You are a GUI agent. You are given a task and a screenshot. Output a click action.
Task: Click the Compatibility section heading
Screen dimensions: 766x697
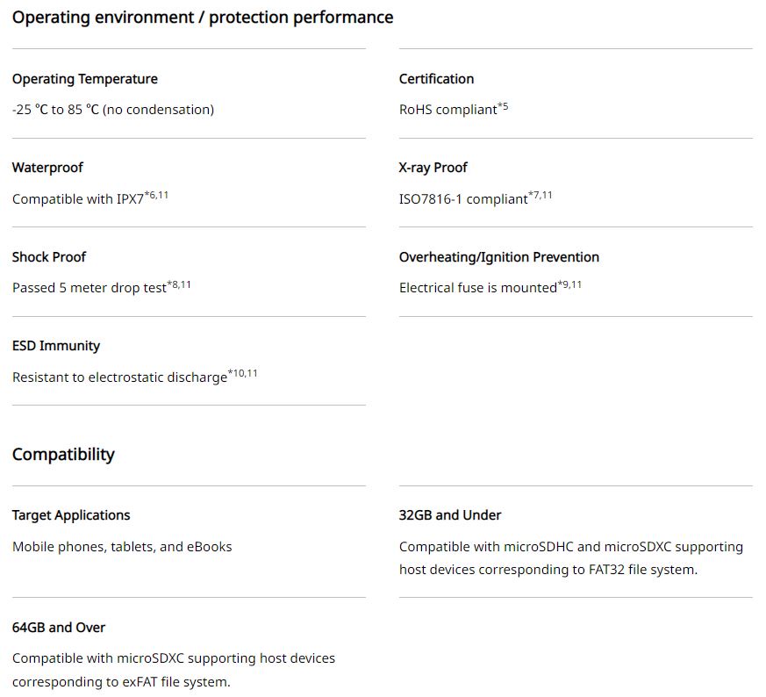point(63,455)
